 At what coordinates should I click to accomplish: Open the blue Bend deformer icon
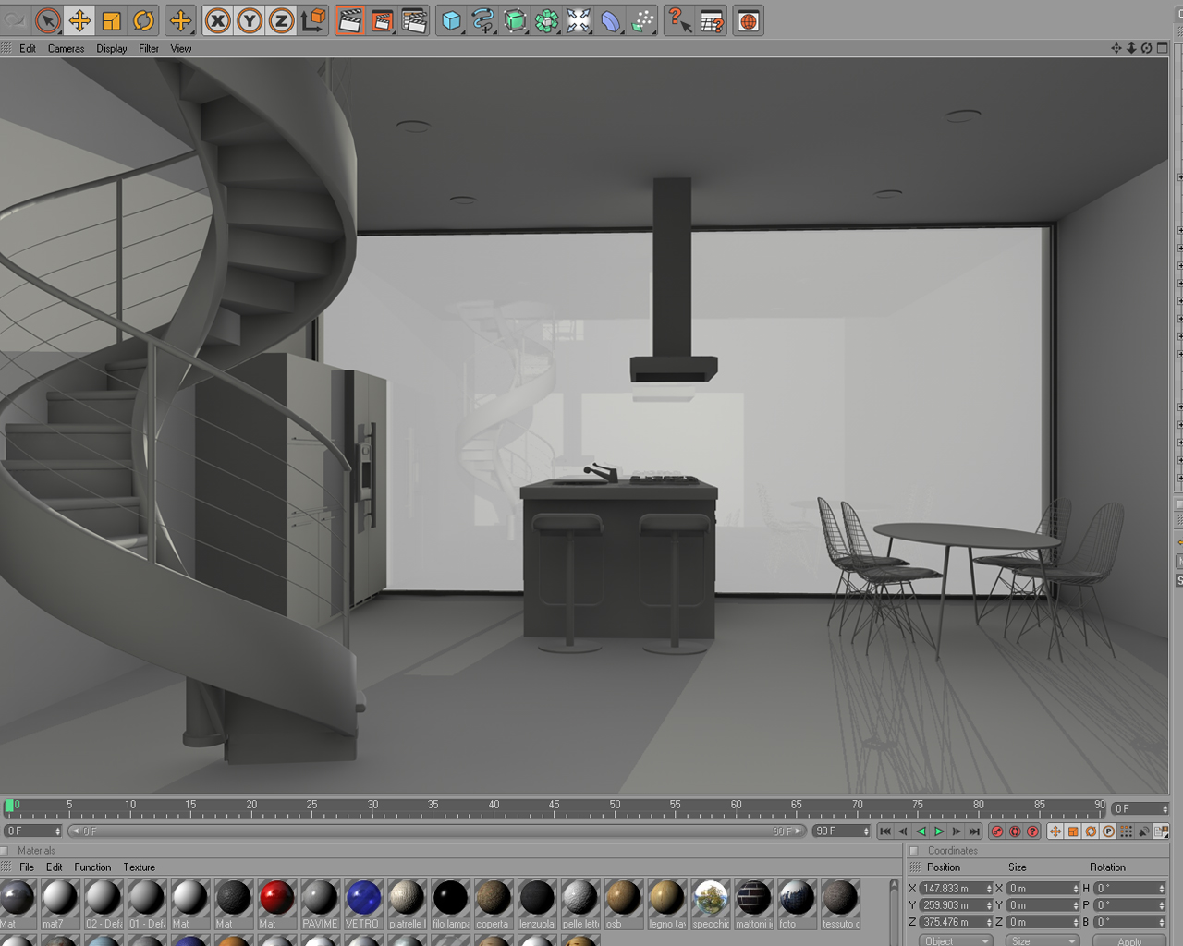[611, 19]
